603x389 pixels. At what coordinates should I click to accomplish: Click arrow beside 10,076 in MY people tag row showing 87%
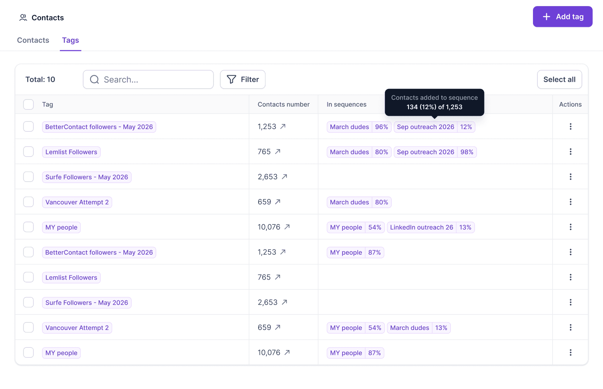(287, 352)
